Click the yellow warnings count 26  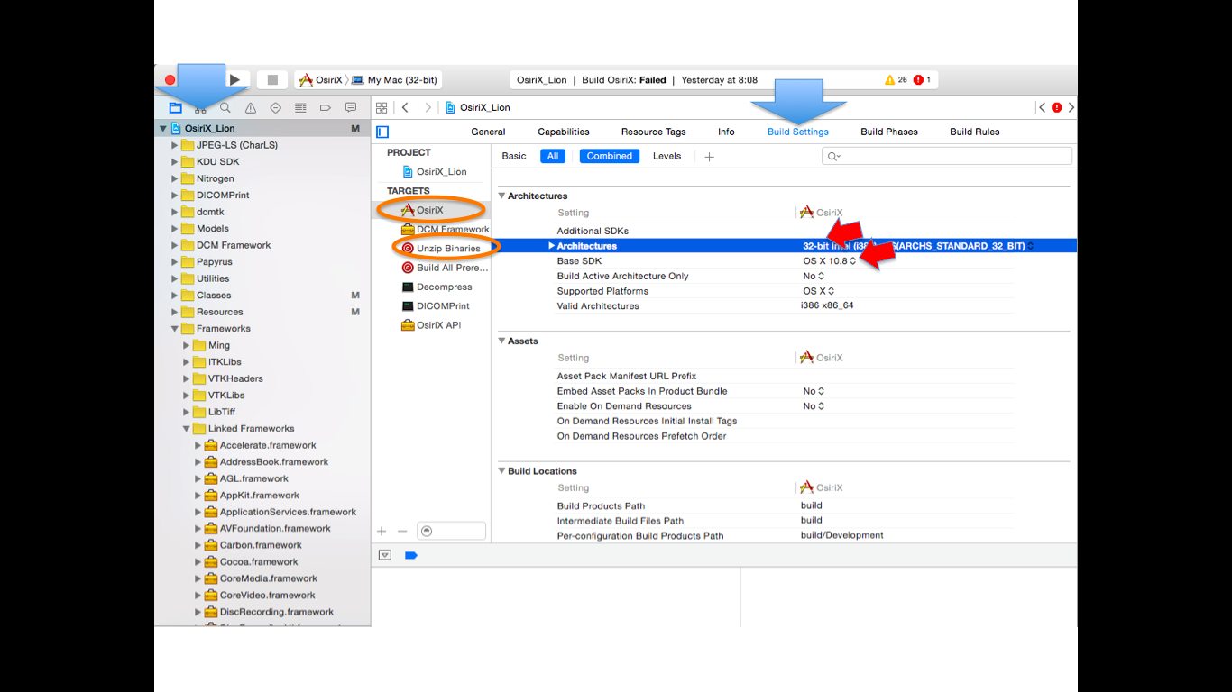coord(896,79)
